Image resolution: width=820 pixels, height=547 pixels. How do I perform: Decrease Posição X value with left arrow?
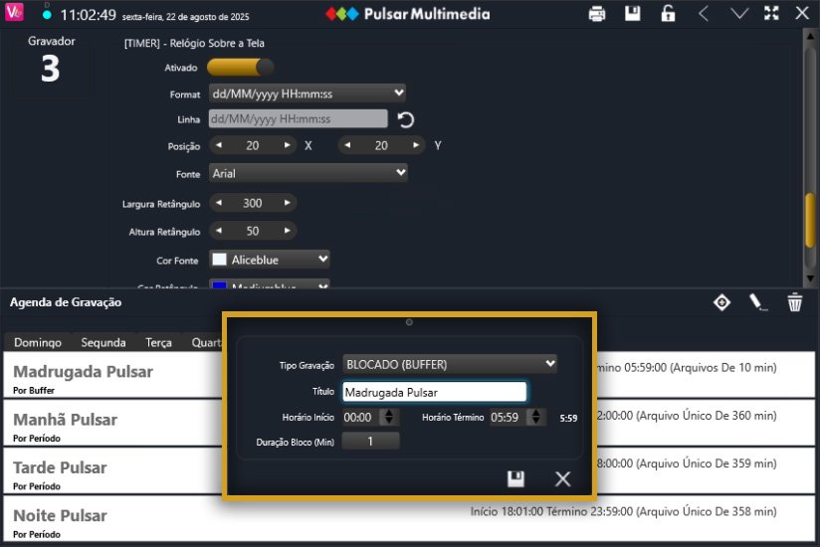tap(219, 145)
